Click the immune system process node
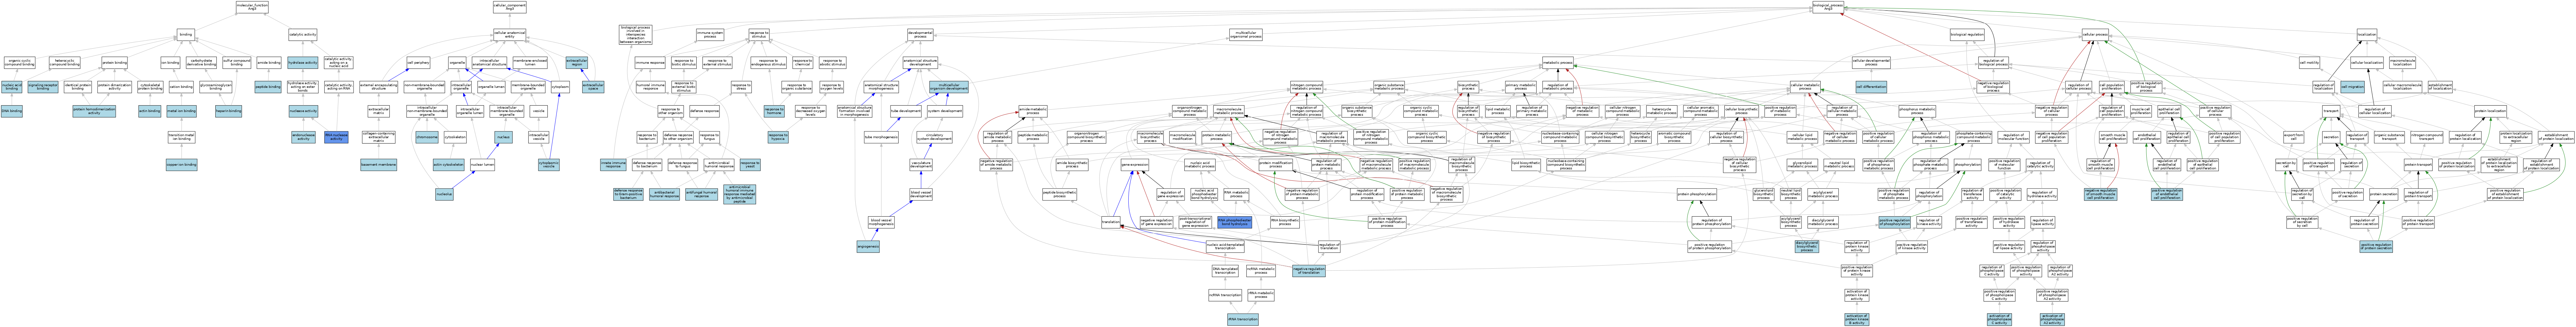The width and height of the screenshot is (2576, 327). [x=710, y=34]
